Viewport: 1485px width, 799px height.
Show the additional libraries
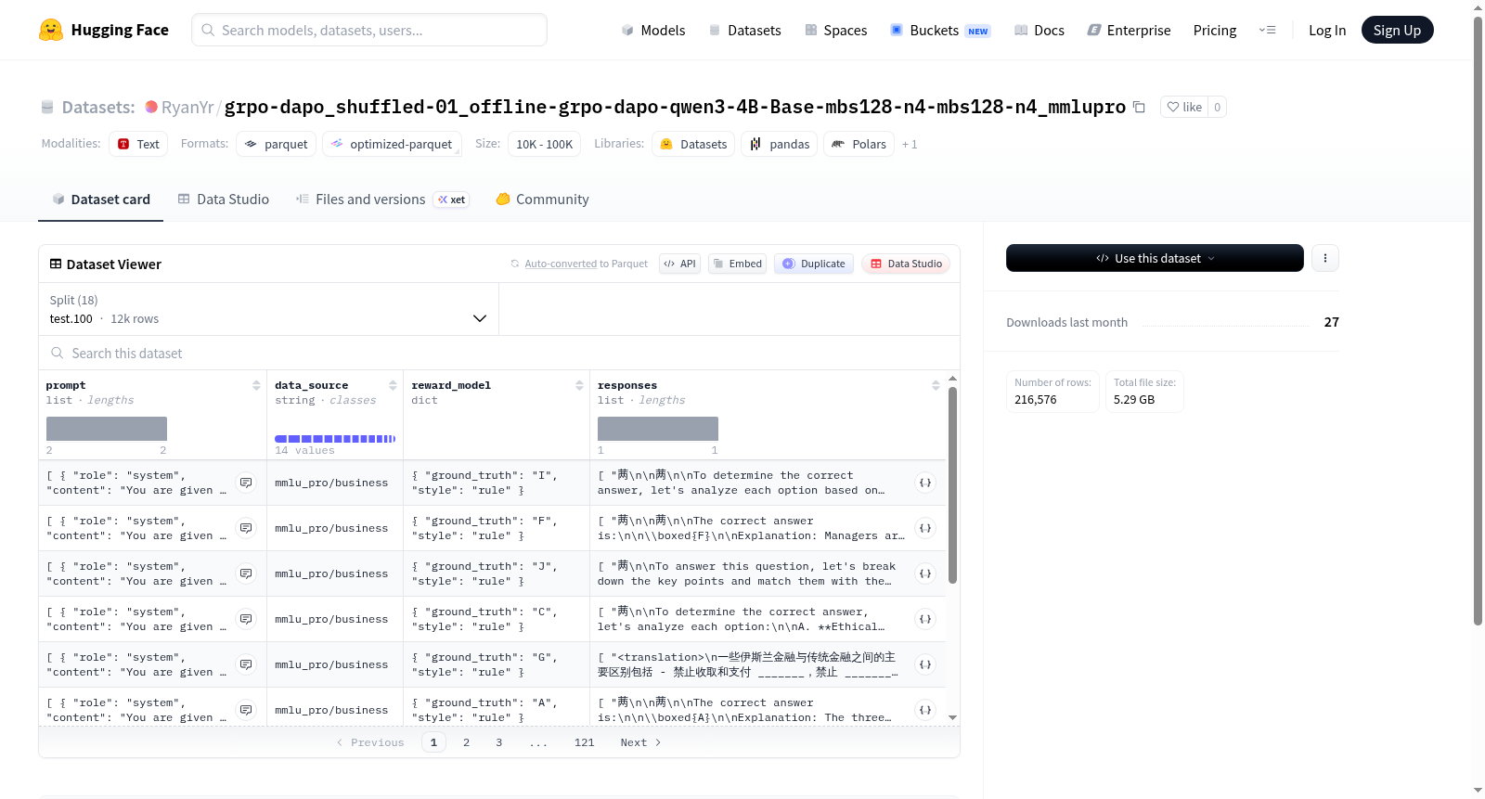pos(910,144)
